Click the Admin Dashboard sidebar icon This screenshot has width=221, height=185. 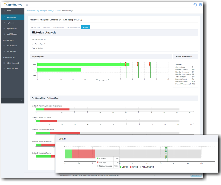pyautogui.click(x=4, y=63)
